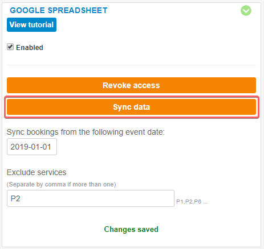Click the green circle status indicator
Image resolution: width=264 pixels, height=249 pixels.
[x=246, y=11]
